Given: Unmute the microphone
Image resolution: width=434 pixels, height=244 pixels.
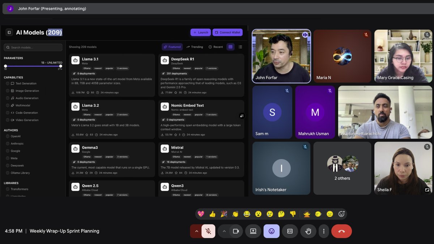Looking at the screenshot, I should 208,231.
